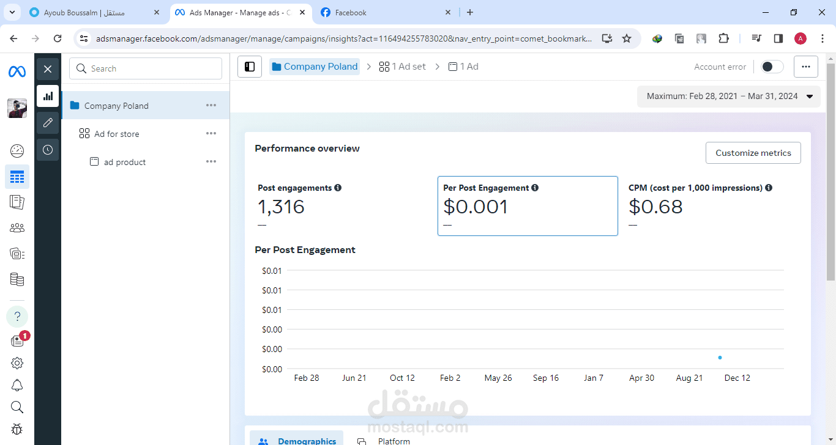
Task: Toggle the side panel layout button
Action: (x=250, y=67)
